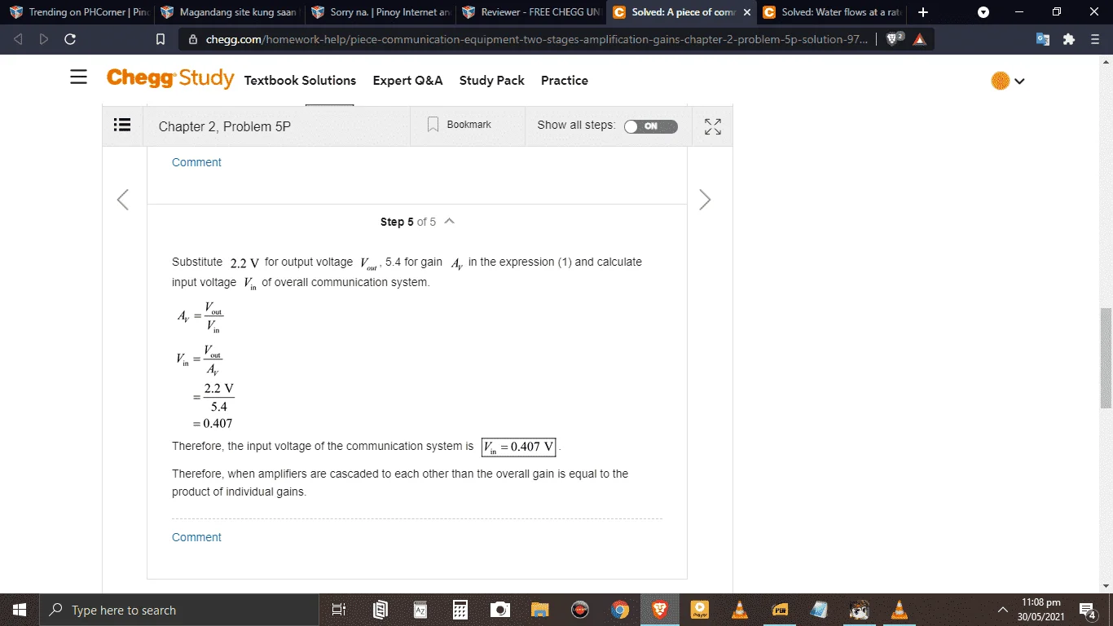The image size is (1113, 626).
Task: Open the extensions puzzle icon
Action: click(1069, 39)
